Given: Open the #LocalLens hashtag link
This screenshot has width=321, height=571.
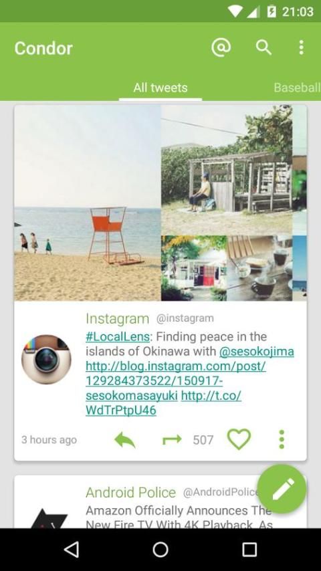Looking at the screenshot, I should [118, 336].
